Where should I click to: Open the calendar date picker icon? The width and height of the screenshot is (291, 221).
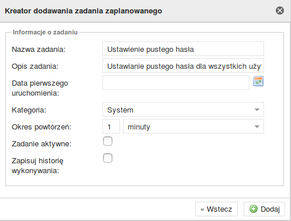coord(258,81)
